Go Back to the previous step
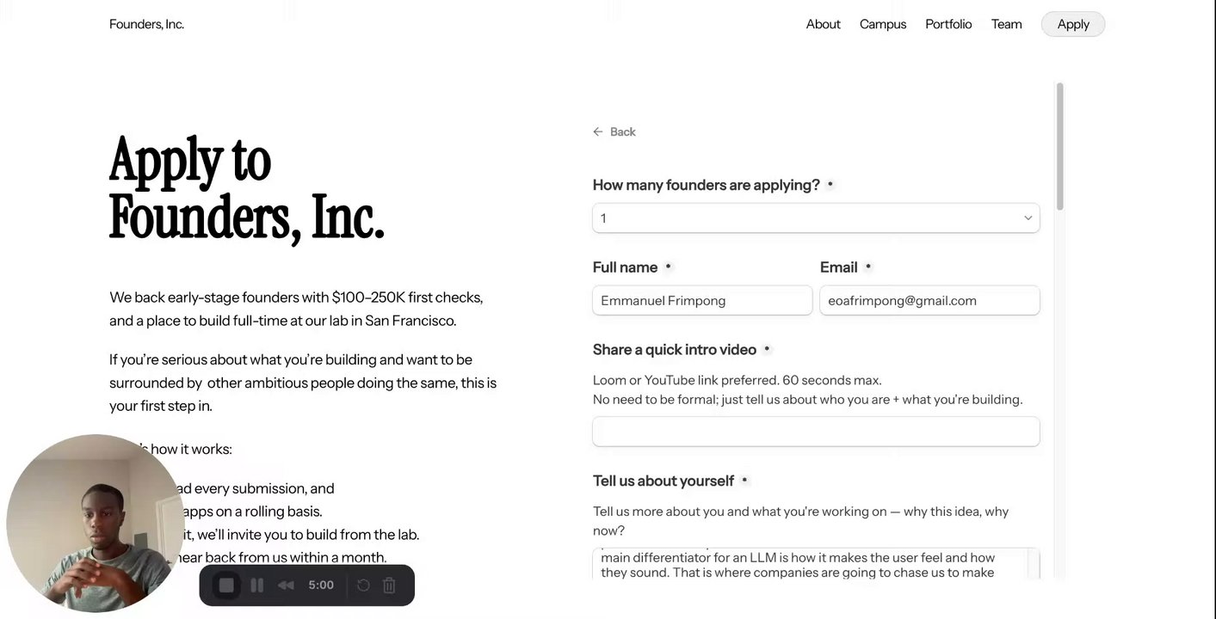1216x619 pixels. click(622, 132)
